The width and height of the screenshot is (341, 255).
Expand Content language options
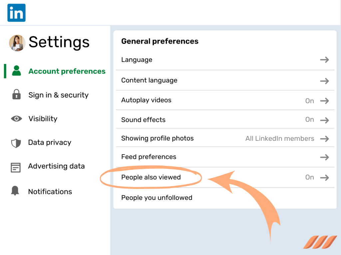click(x=324, y=80)
